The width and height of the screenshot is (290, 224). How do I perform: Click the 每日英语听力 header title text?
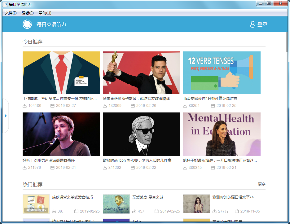51,24
